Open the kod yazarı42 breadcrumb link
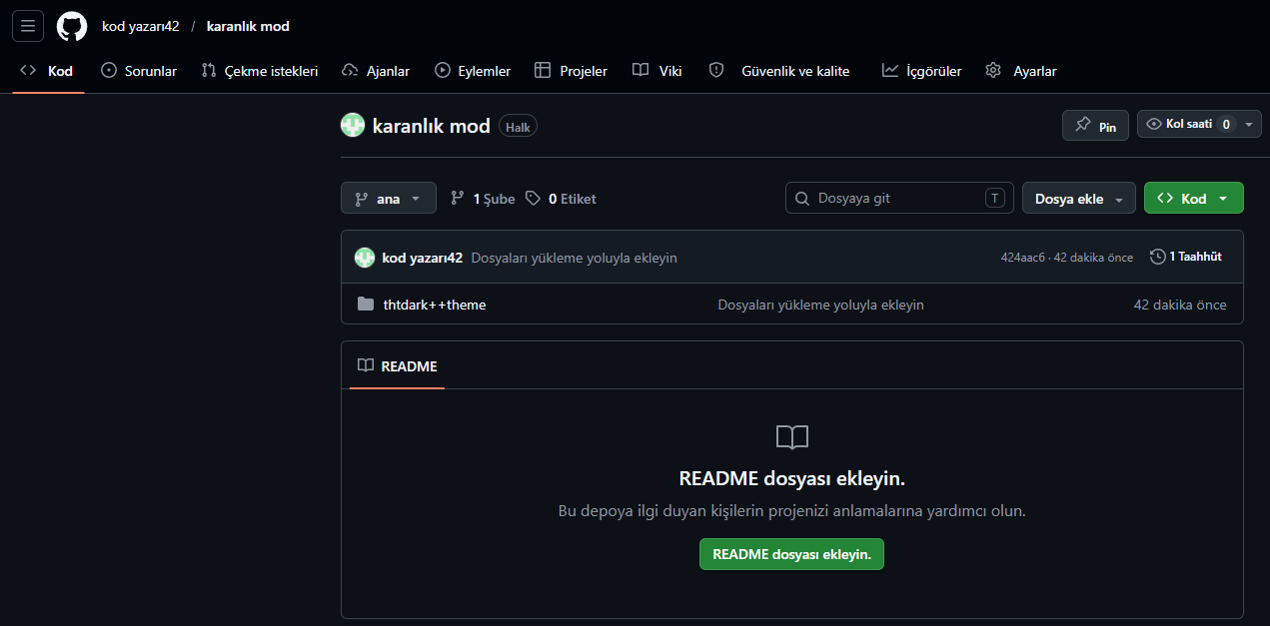 141,26
